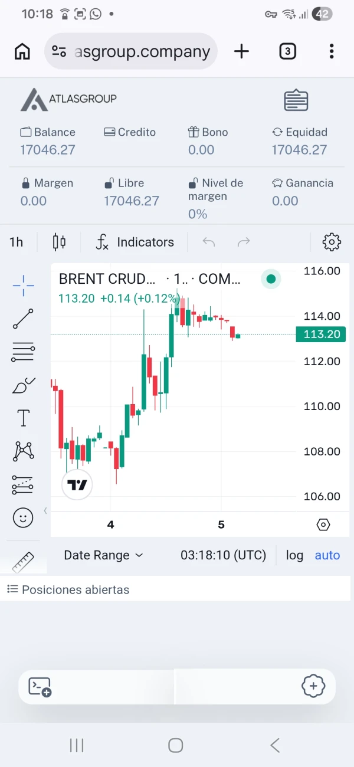Image resolution: width=354 pixels, height=767 pixels.
Task: Toggle the log scale option
Action: [294, 555]
